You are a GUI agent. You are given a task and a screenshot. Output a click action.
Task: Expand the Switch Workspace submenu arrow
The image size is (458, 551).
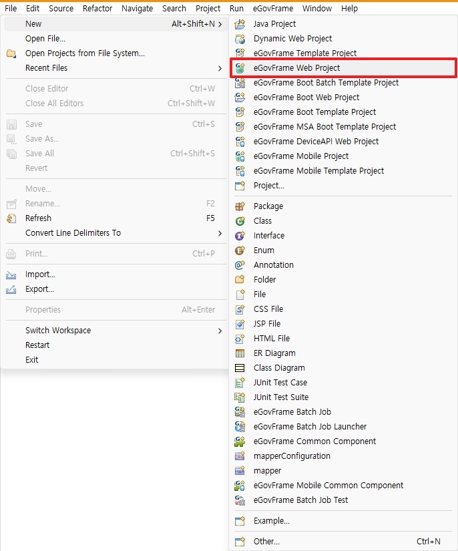point(220,331)
